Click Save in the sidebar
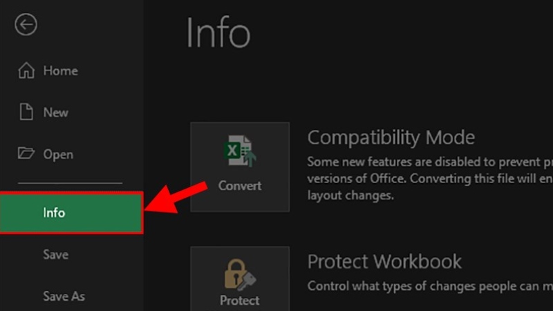Image resolution: width=553 pixels, height=311 pixels. pyautogui.click(x=55, y=254)
